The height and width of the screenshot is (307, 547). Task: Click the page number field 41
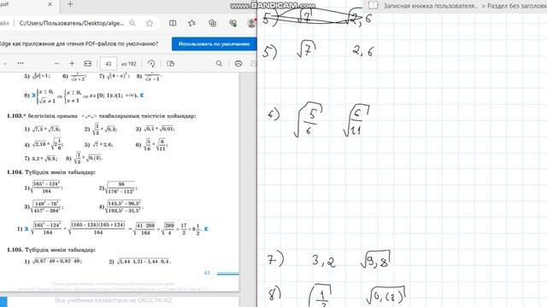pyautogui.click(x=109, y=64)
